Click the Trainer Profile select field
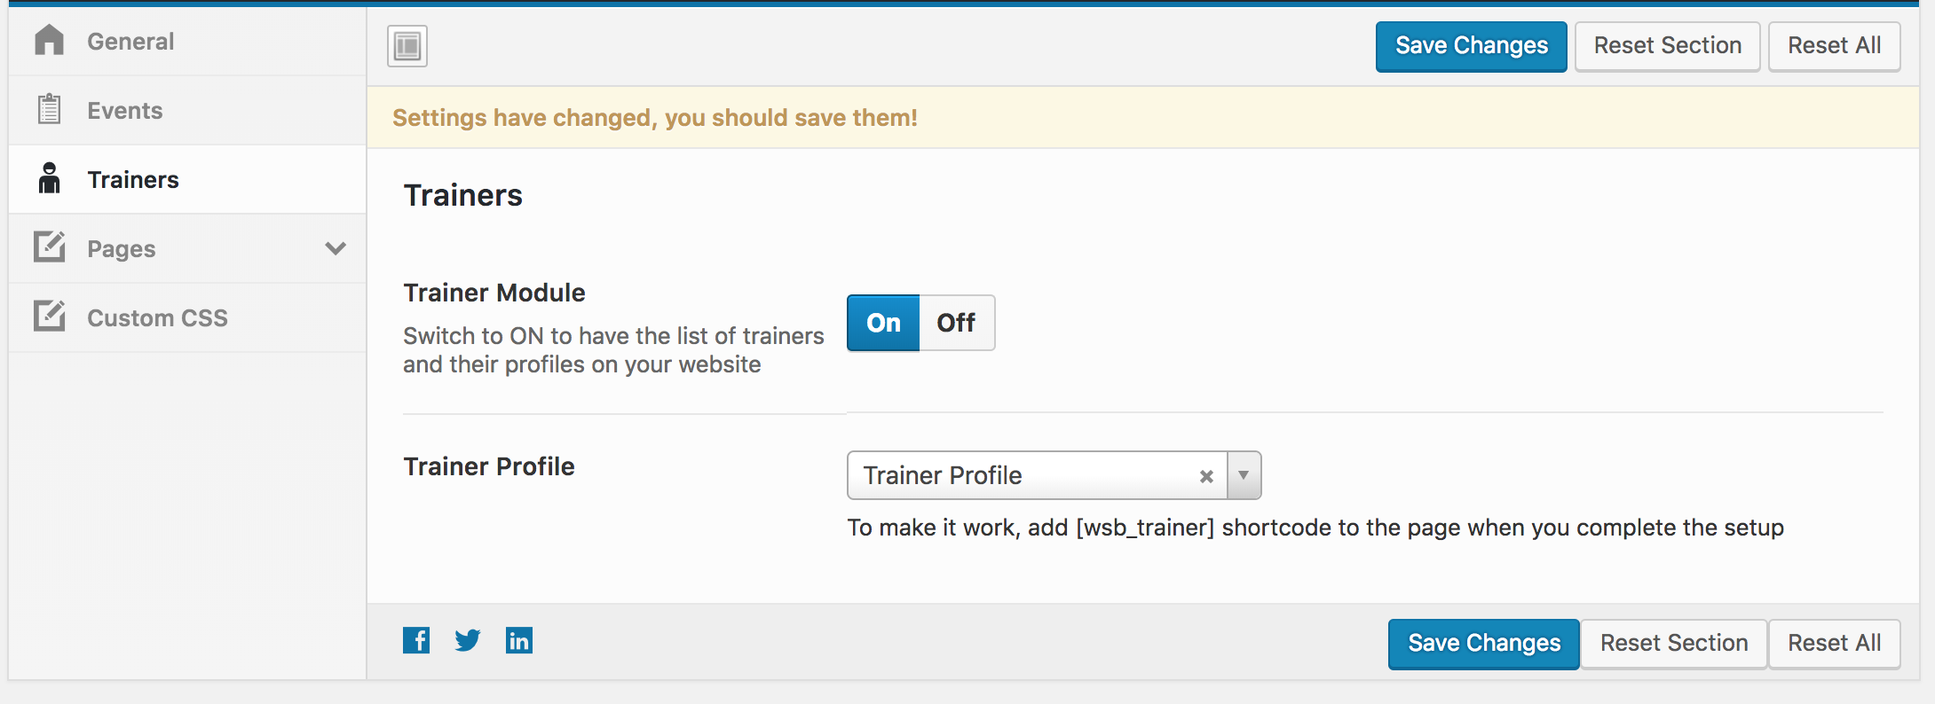This screenshot has width=1935, height=704. point(1054,475)
